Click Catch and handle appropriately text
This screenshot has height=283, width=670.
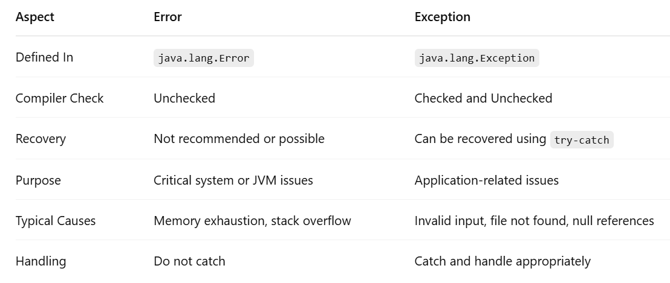[503, 261]
